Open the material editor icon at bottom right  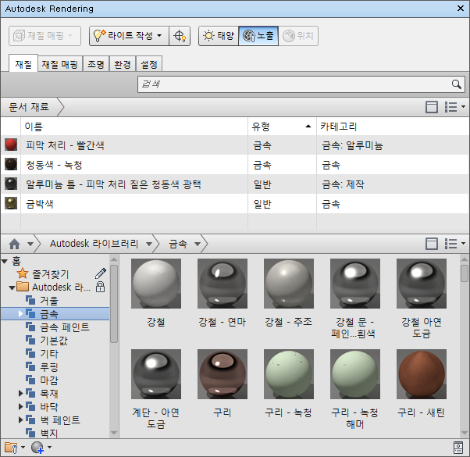(458, 448)
